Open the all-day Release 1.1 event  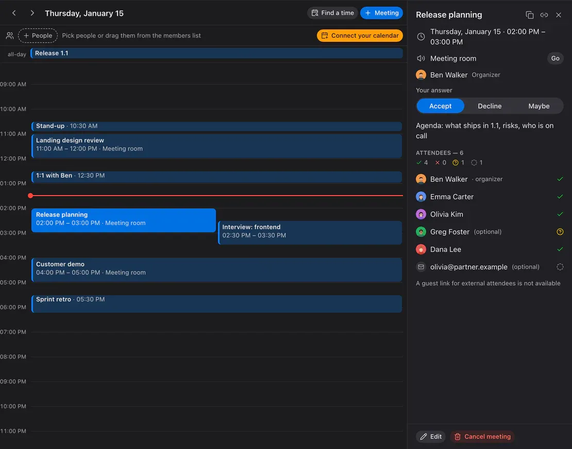(216, 53)
